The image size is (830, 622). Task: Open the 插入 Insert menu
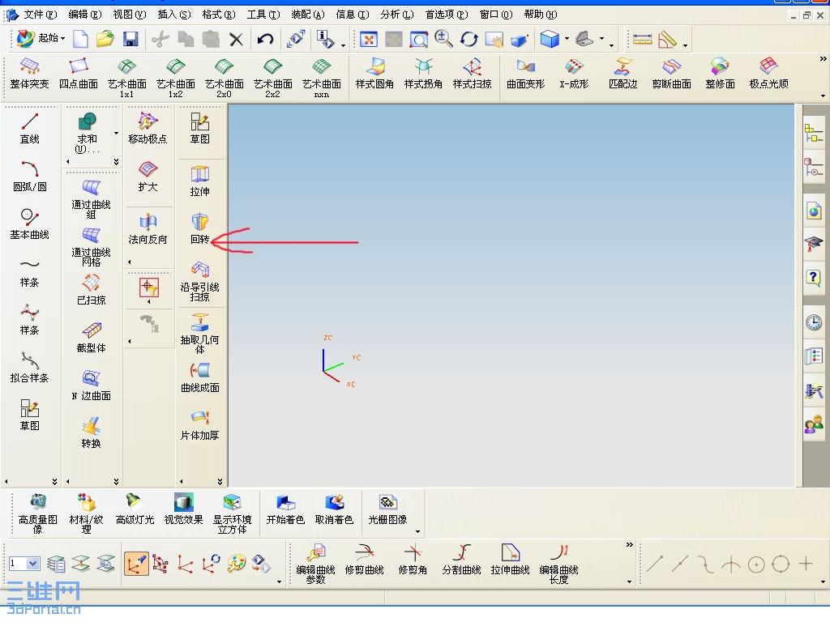[173, 15]
